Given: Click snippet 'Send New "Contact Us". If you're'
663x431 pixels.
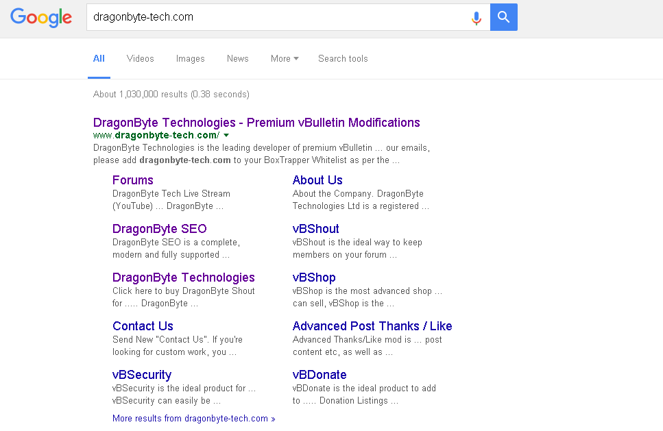Looking at the screenshot, I should click(178, 339).
